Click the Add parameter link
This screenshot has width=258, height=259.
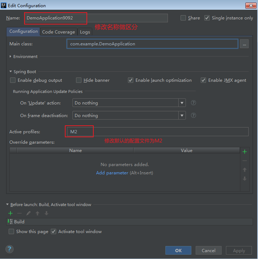[x=112, y=173]
